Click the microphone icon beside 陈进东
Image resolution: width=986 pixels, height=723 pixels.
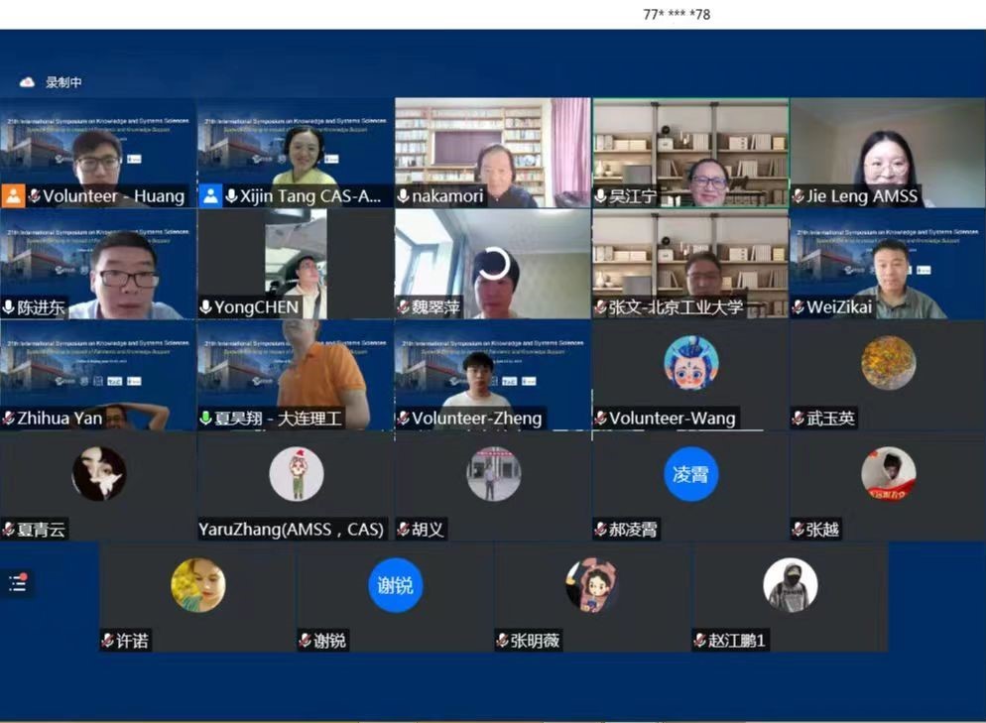point(9,307)
